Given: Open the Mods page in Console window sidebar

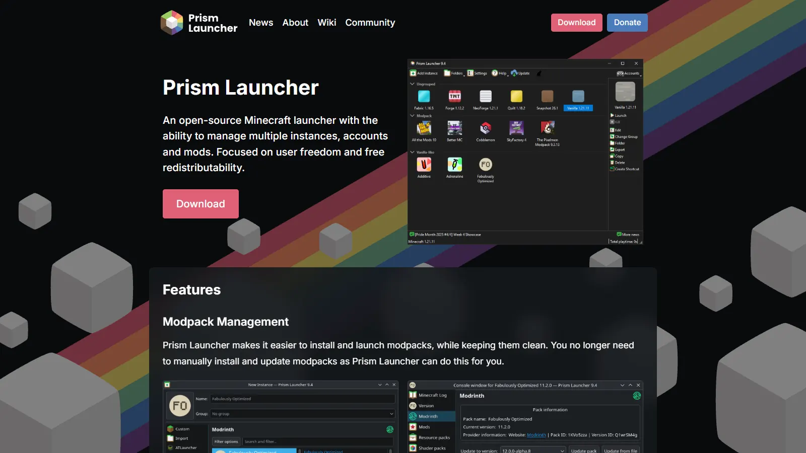Looking at the screenshot, I should click(x=431, y=427).
